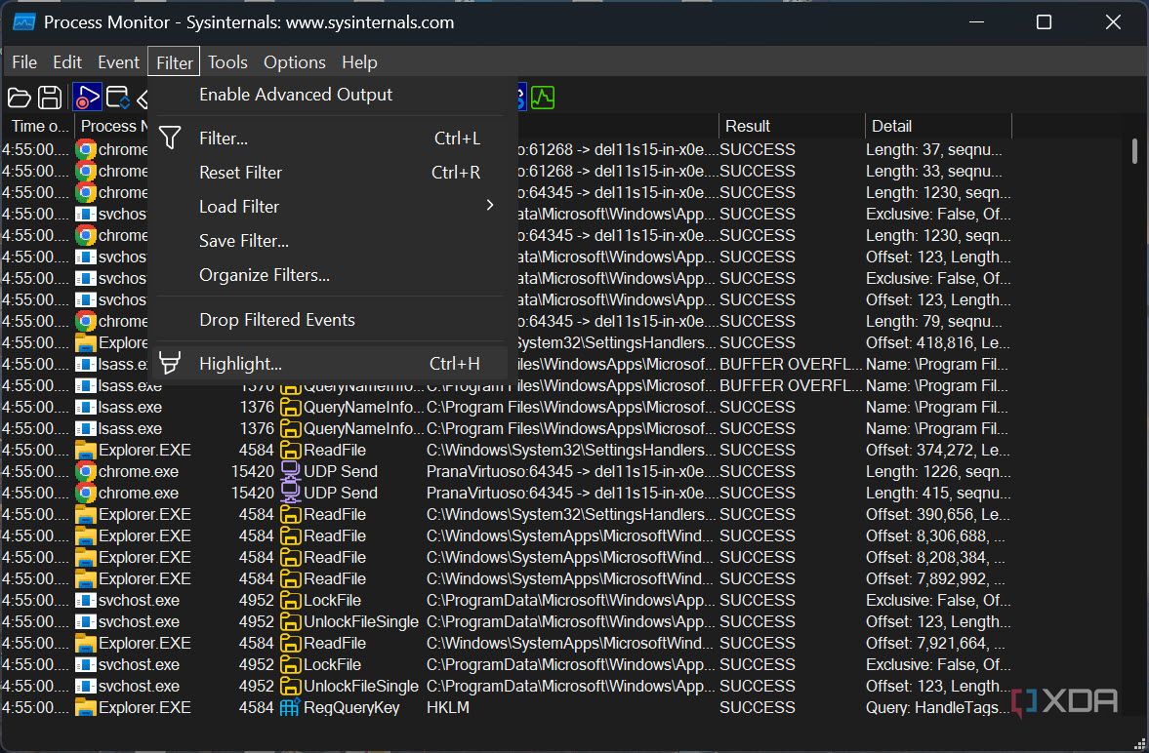Open the Options menu

pyautogui.click(x=294, y=61)
